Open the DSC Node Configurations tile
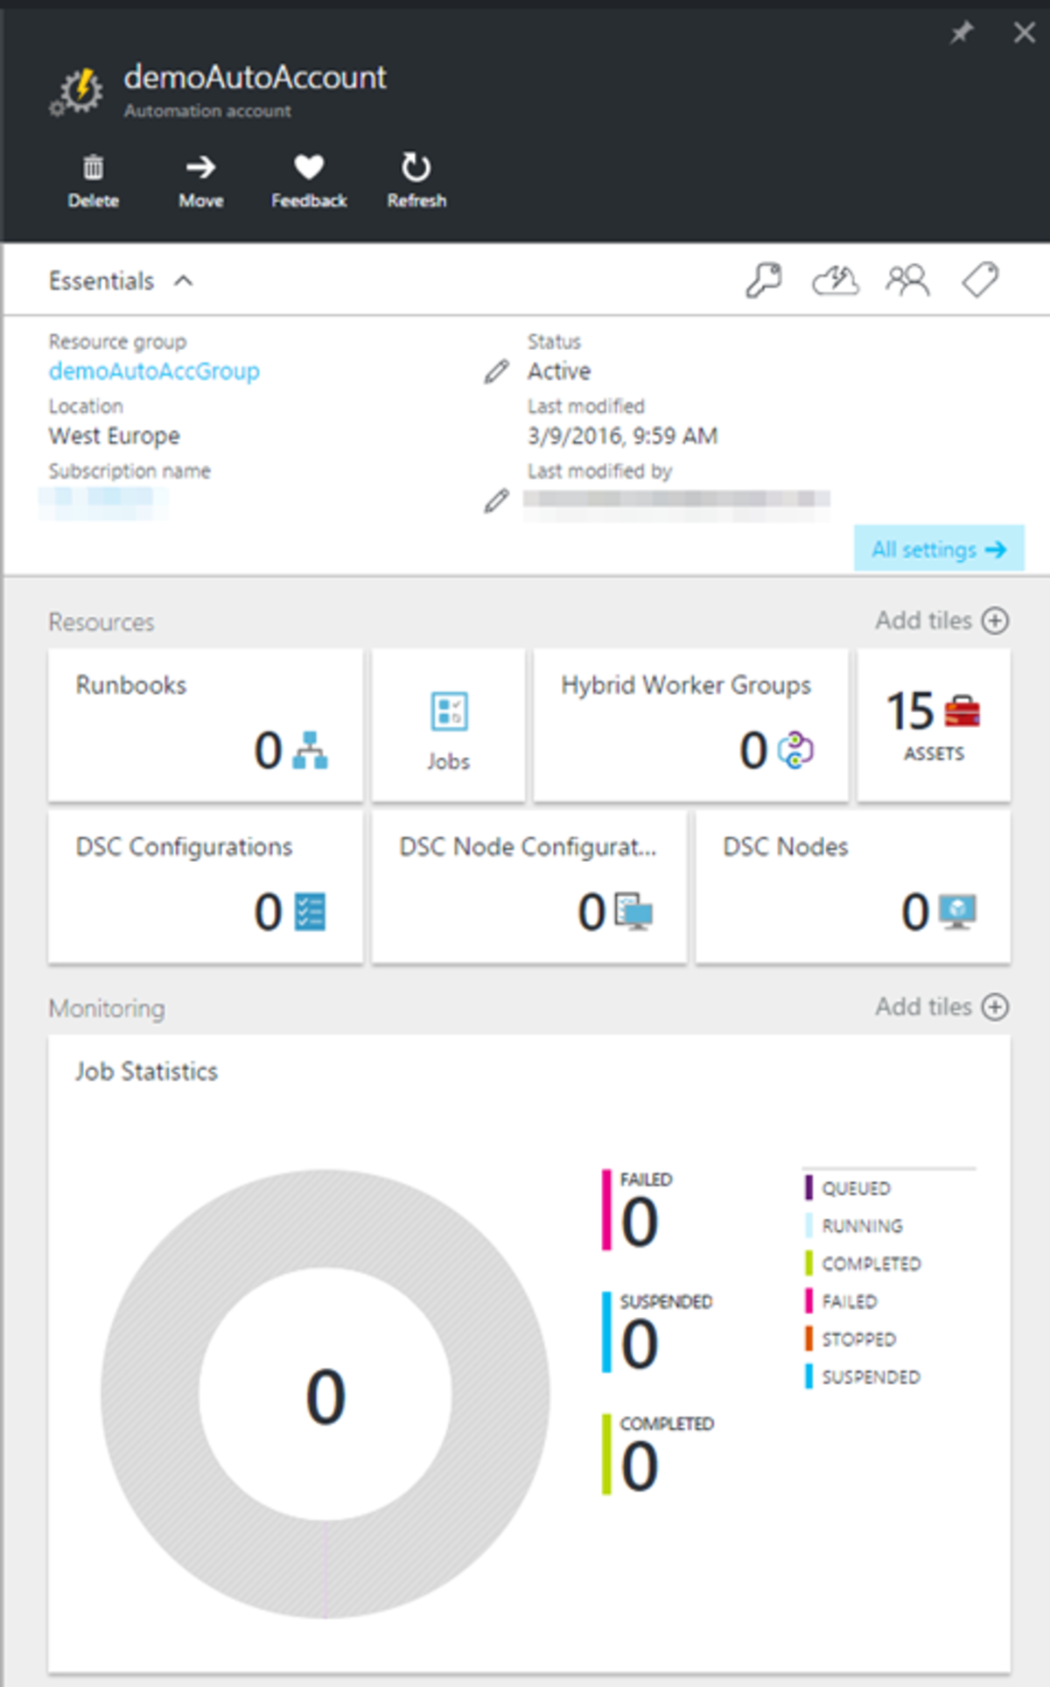 [x=529, y=886]
